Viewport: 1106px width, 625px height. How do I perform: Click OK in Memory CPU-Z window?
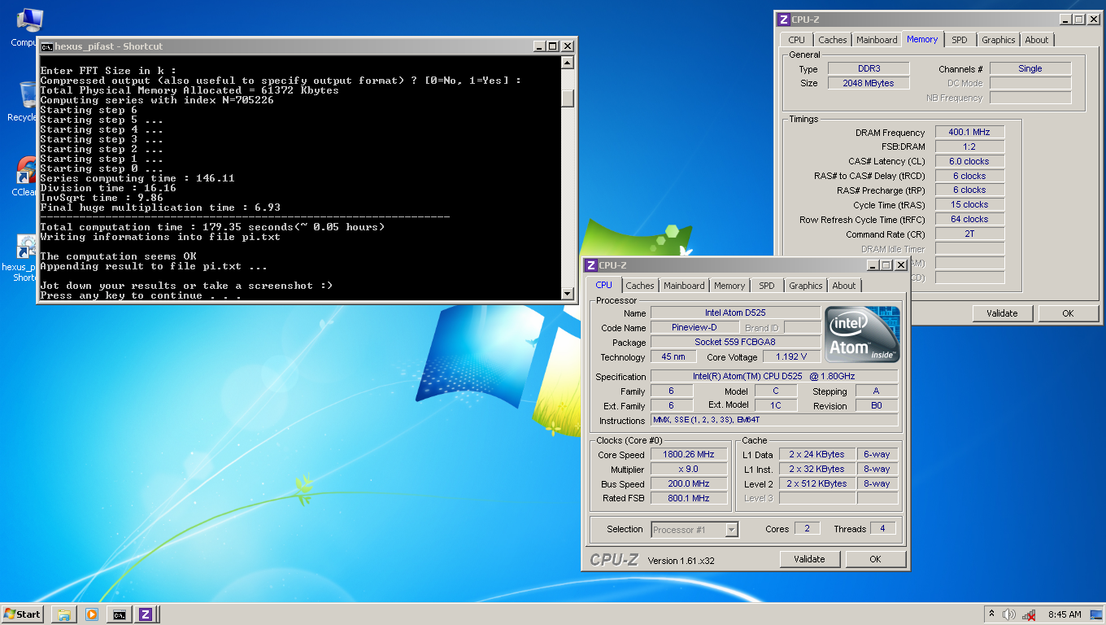(1068, 313)
